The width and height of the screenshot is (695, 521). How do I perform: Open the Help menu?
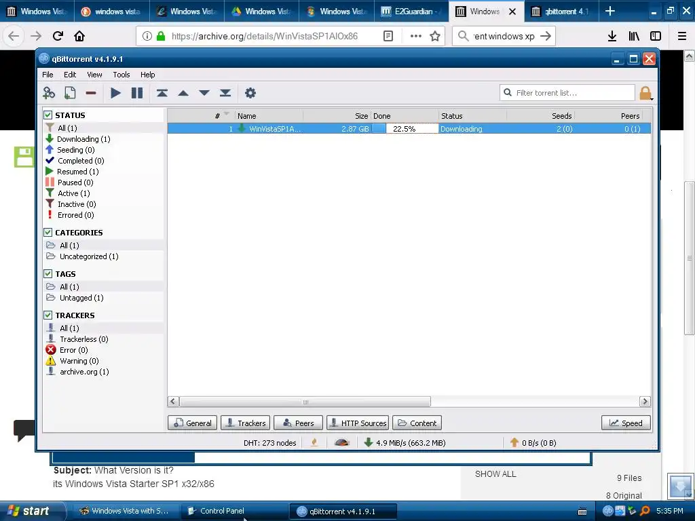pyautogui.click(x=147, y=75)
